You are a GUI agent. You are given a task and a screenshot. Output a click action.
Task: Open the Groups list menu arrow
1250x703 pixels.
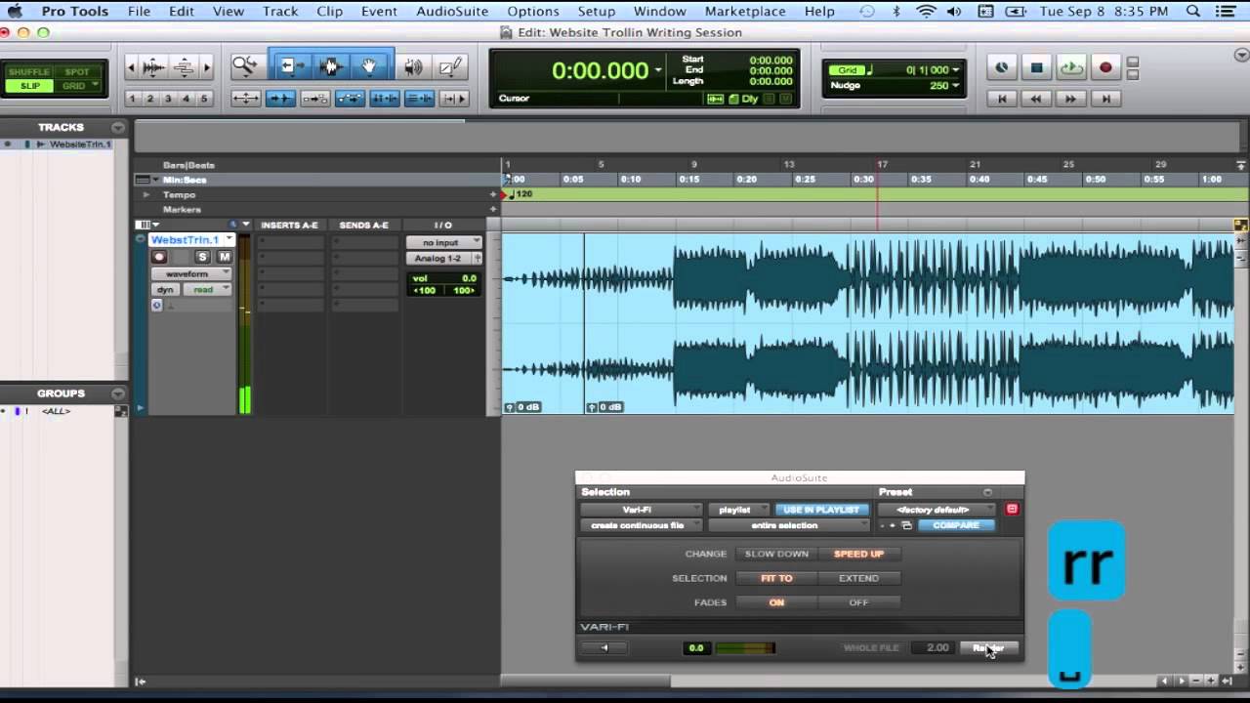tap(118, 393)
